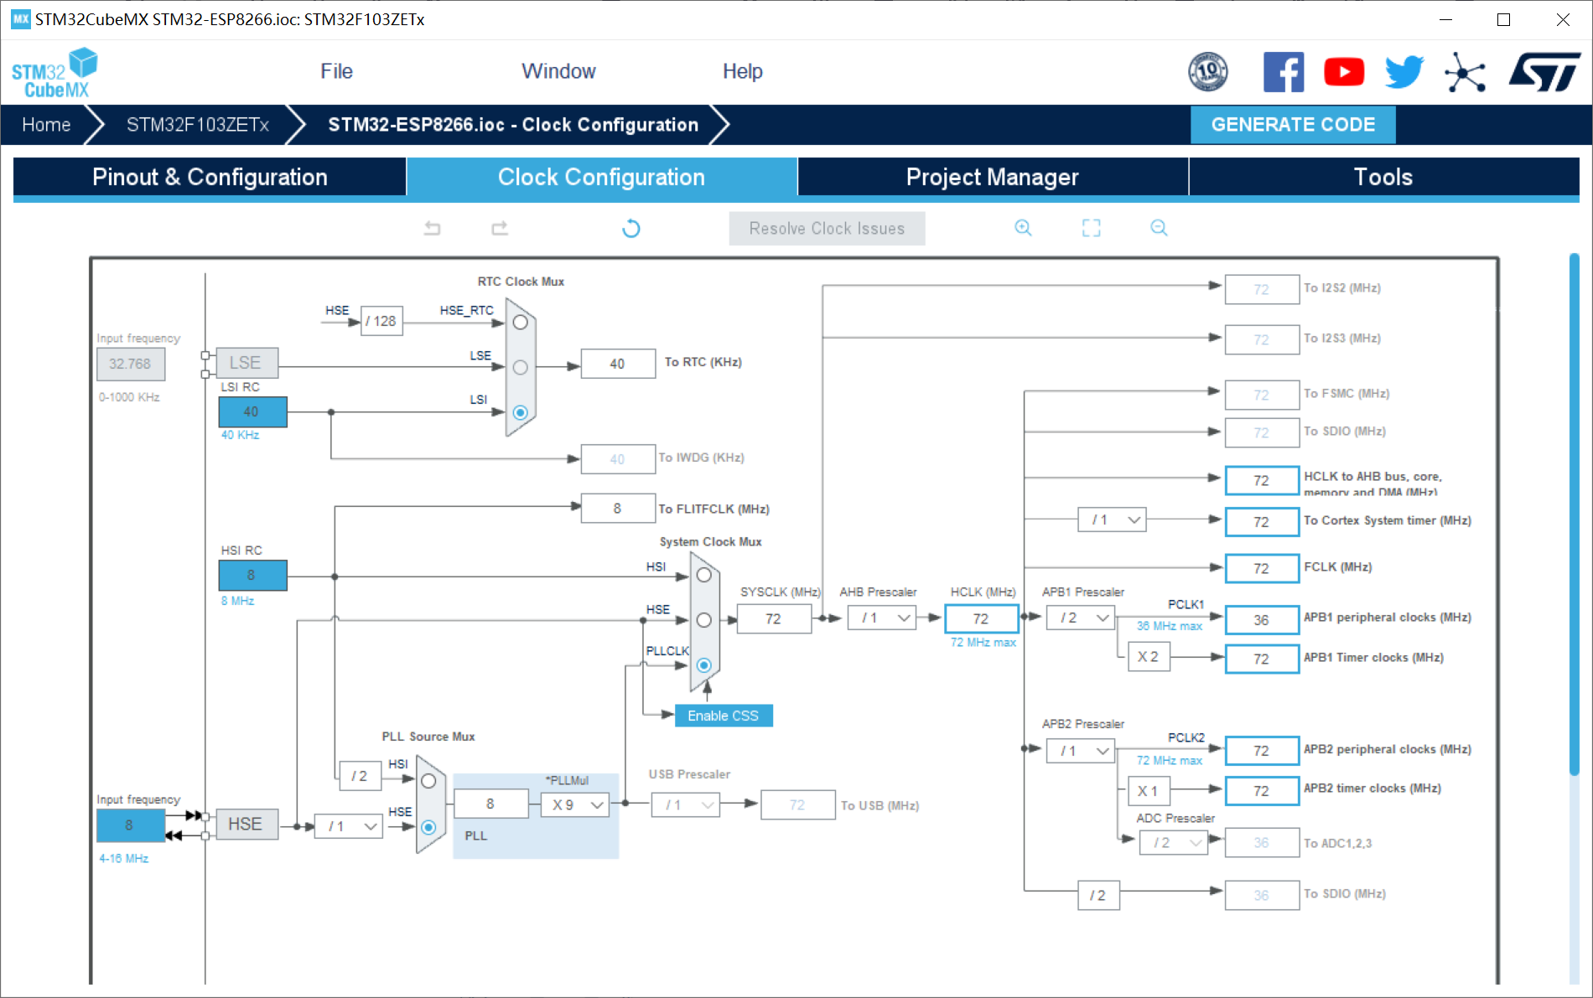Screen dimensions: 1593x998
Task: Open the ST Twitter icon
Action: click(x=1404, y=72)
